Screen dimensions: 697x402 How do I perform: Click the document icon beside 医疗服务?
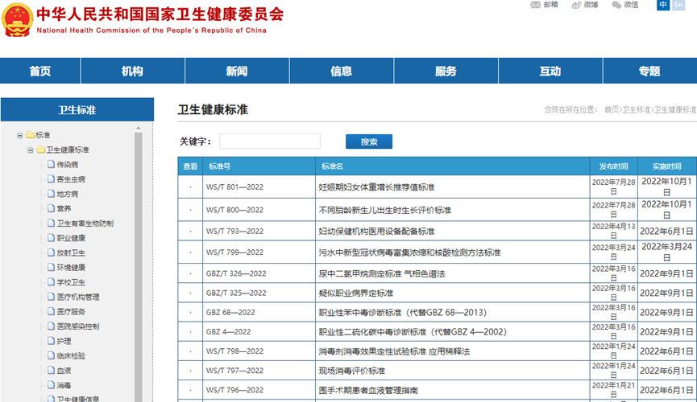51,311
